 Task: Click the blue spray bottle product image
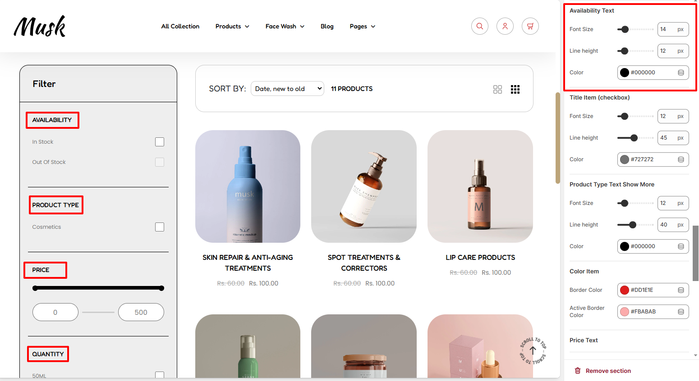pyautogui.click(x=248, y=186)
